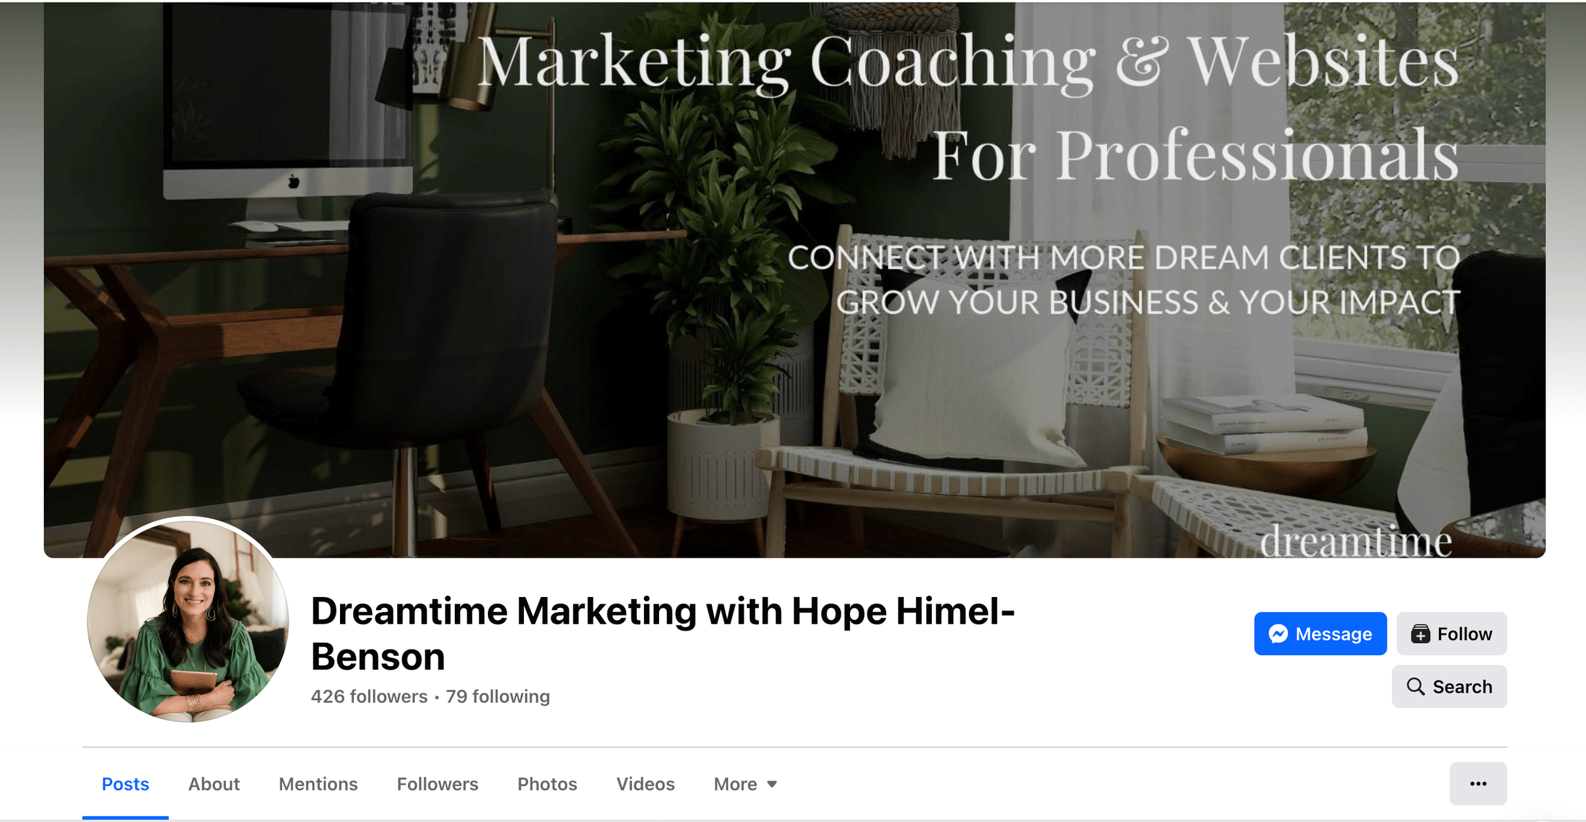
Task: Open the three-dots options menu
Action: (1478, 783)
